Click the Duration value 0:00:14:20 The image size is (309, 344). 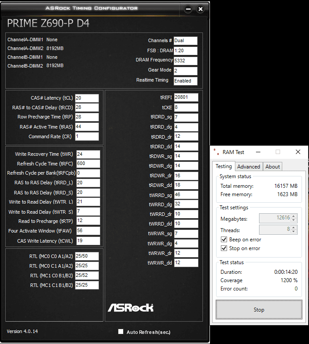286,272
